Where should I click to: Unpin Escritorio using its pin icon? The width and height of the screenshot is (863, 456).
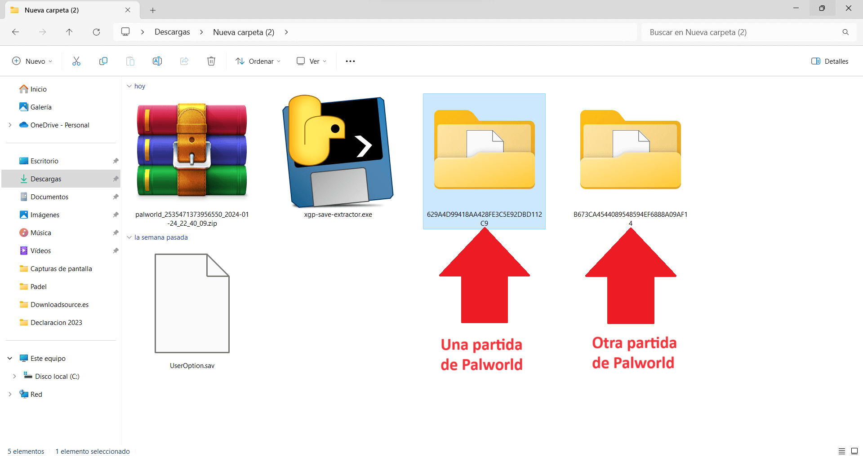116,161
